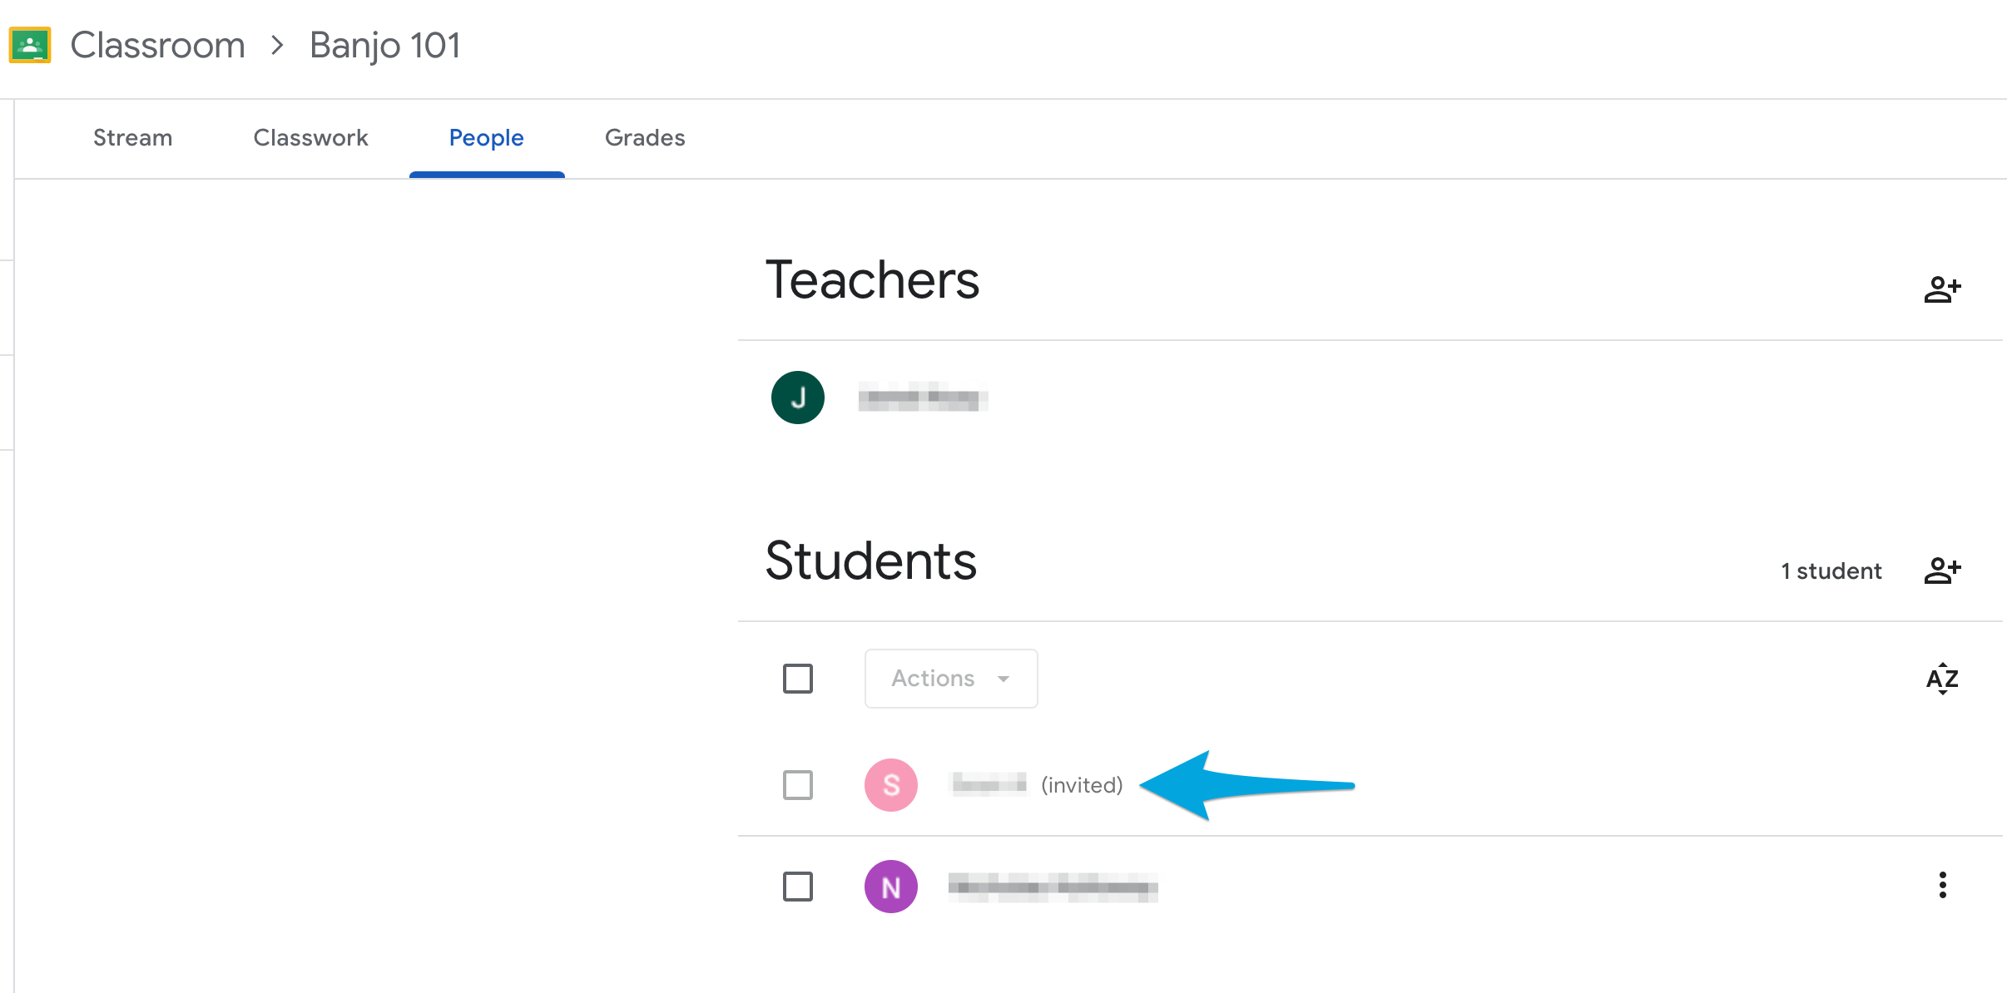Viewport: 2007px width, 993px height.
Task: Open the Invite teachers icon
Action: 1943,288
